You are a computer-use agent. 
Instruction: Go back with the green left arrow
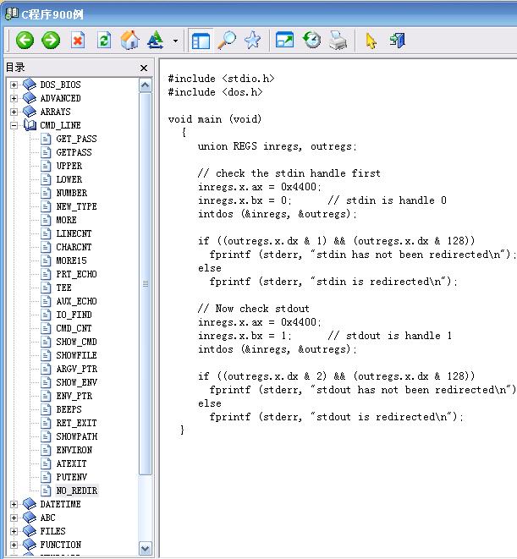pos(25,41)
